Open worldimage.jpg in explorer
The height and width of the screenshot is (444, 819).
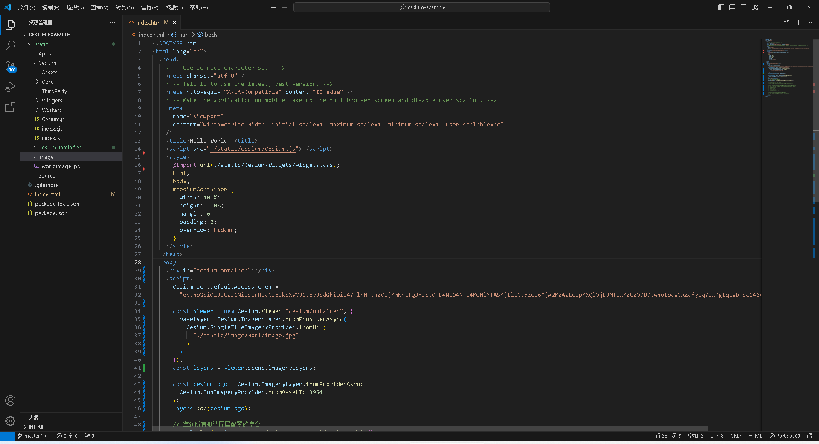[71, 166]
